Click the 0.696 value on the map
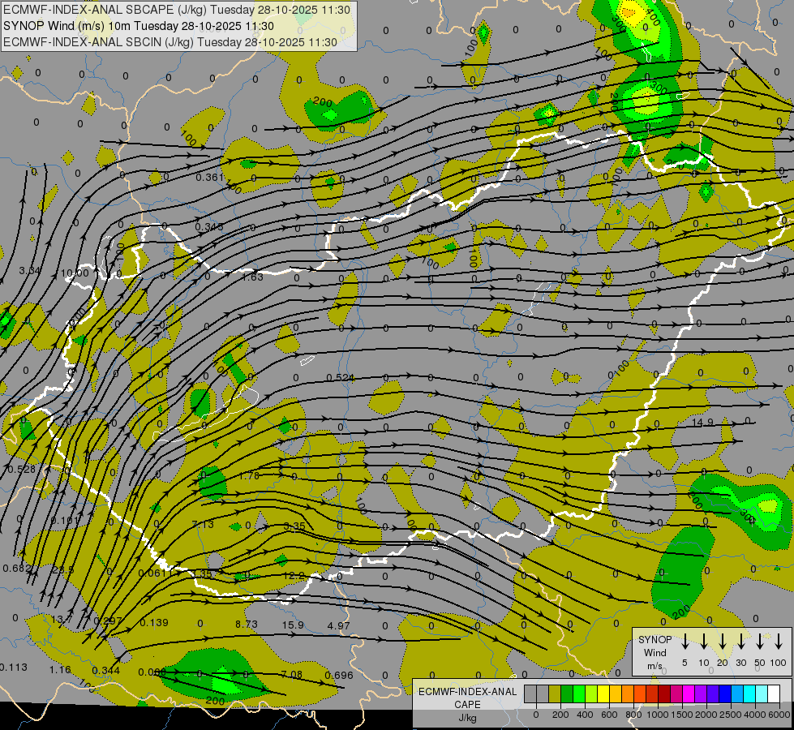Screen dimensions: 794x730 tap(339, 675)
